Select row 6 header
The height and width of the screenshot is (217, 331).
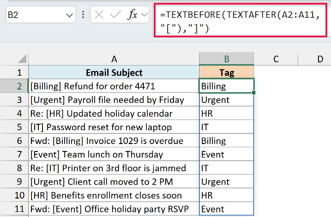pos(14,140)
